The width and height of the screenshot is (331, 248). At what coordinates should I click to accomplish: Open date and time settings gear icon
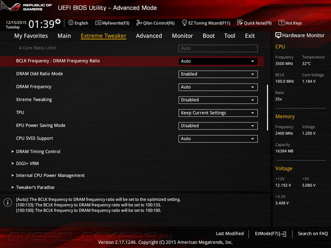click(x=58, y=21)
